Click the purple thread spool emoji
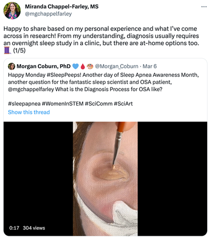Screen dimensions: 211x239 pyautogui.click(x=7, y=51)
